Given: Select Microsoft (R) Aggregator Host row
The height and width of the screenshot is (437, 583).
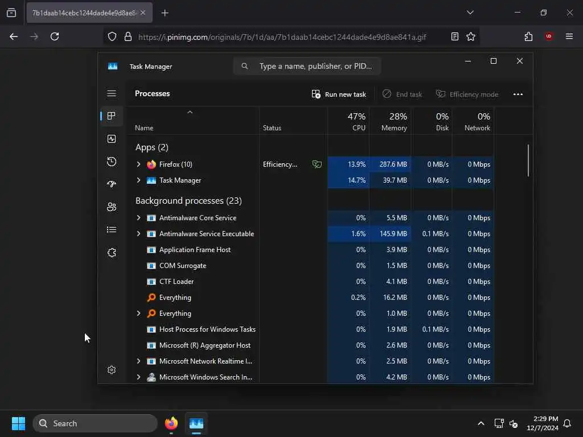Looking at the screenshot, I should (310, 345).
